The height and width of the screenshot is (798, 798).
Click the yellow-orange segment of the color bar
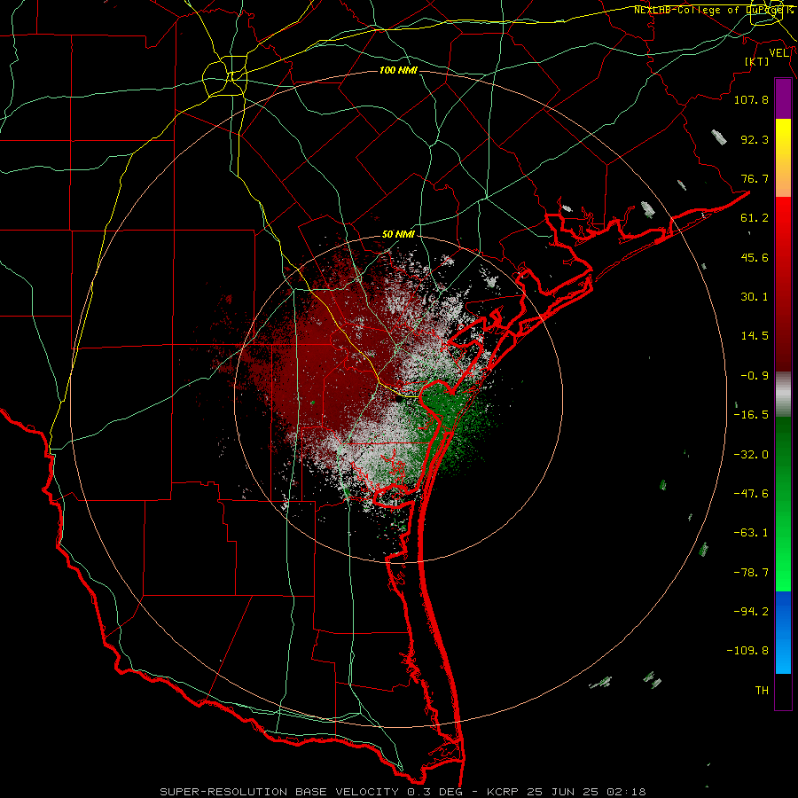pos(783,158)
